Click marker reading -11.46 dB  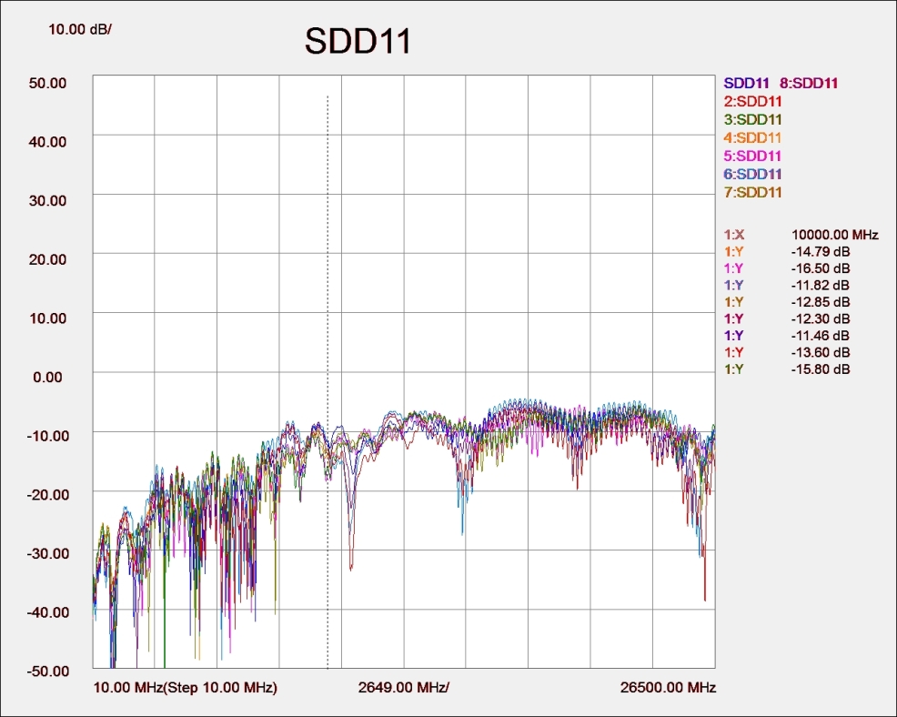coord(821,336)
